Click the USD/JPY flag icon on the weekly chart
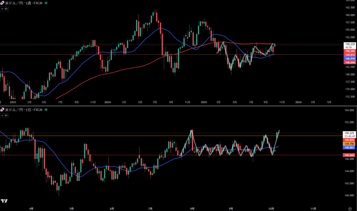 click(2, 2)
